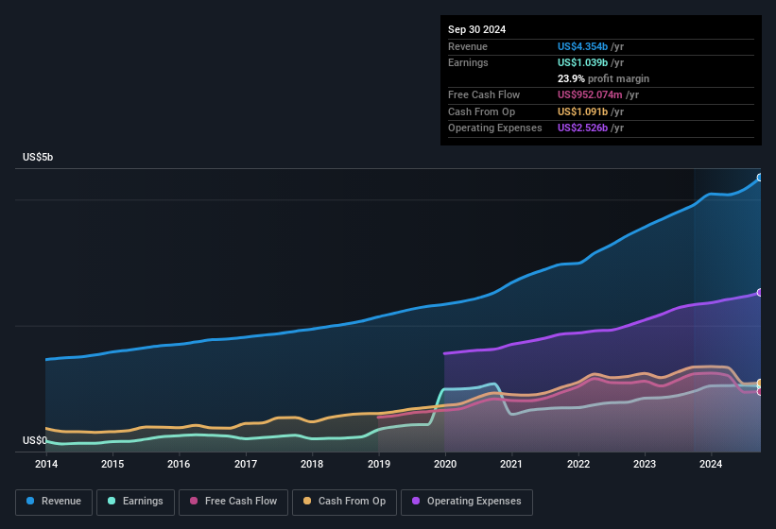
Task: Toggle the Free Cash Flow legend button
Action: [x=233, y=503]
